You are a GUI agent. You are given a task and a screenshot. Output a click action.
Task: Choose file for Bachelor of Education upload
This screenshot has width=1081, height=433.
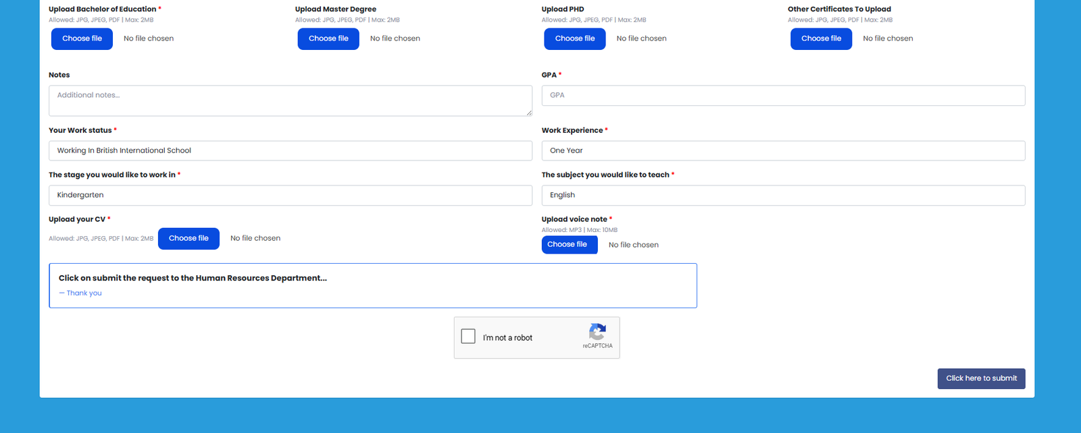[x=82, y=38]
